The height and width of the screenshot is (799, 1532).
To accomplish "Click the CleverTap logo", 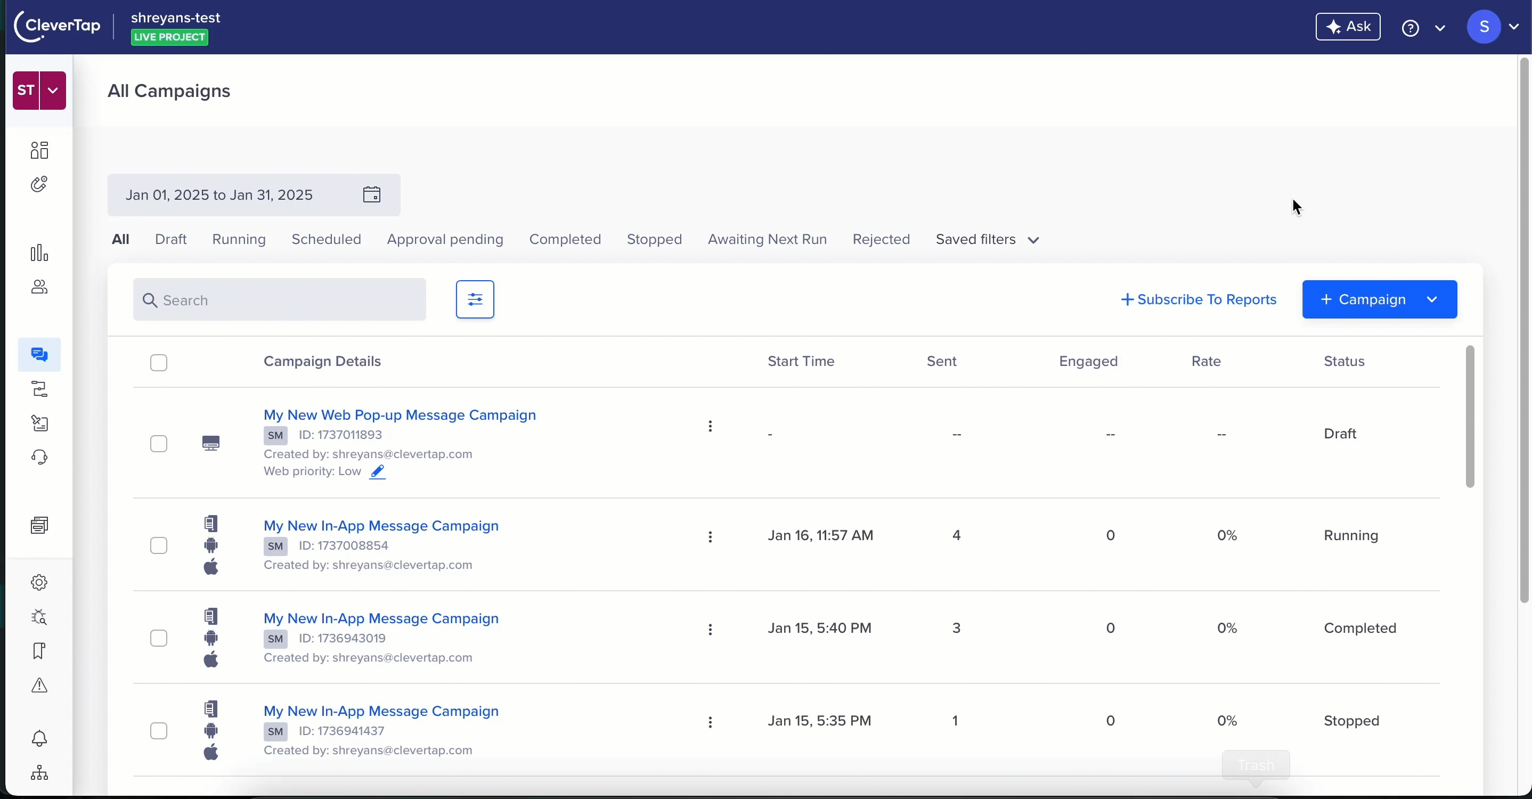I will pos(58,27).
